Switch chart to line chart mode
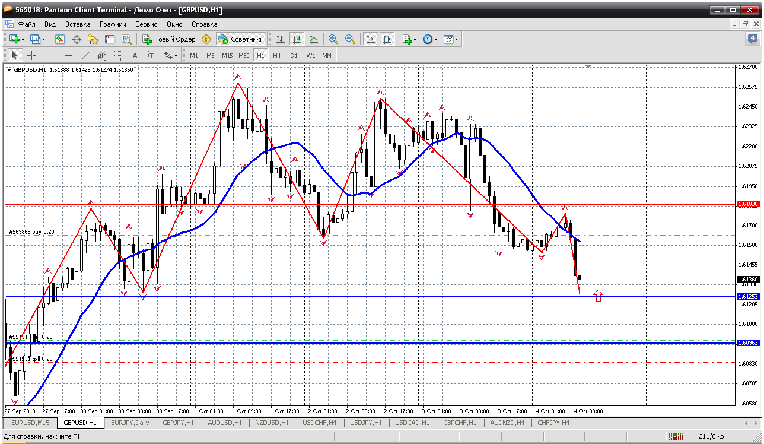This screenshot has width=764, height=444. click(314, 39)
